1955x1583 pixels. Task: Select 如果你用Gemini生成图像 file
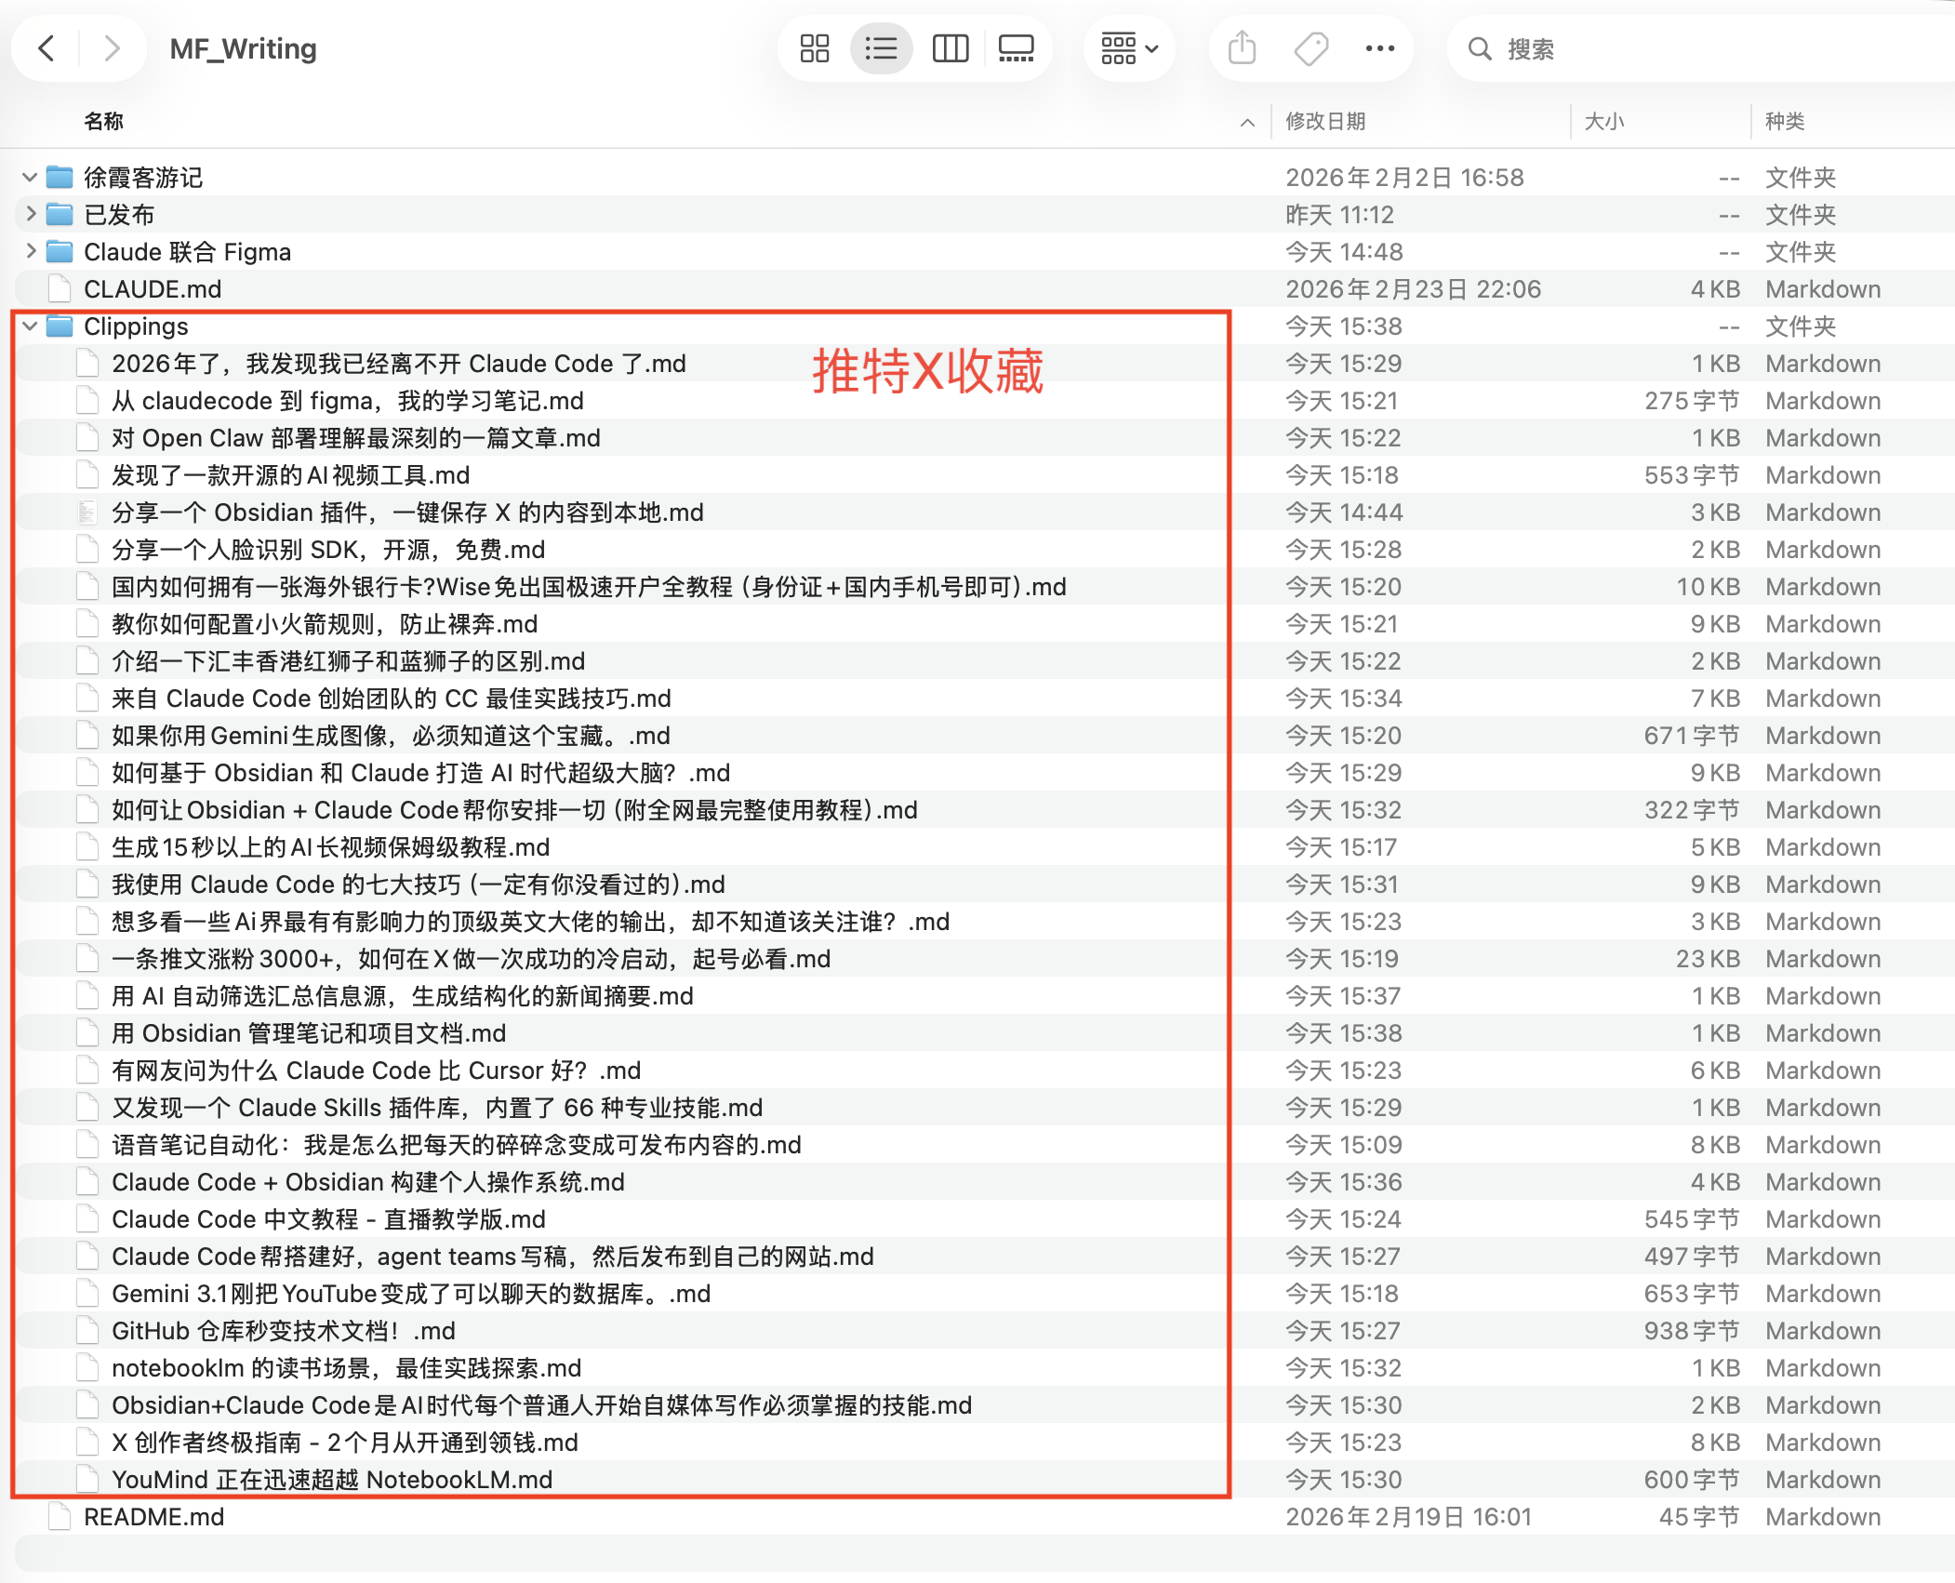391,735
